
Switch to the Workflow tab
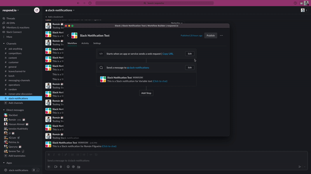point(72,43)
